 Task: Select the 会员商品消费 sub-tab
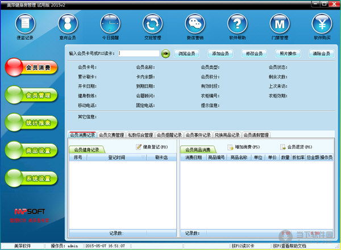198,150
